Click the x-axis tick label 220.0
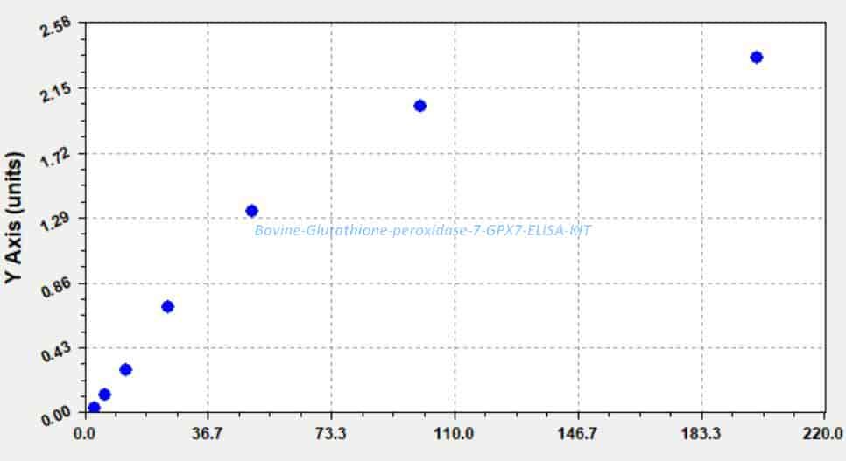The height and width of the screenshot is (461, 846). point(823,434)
